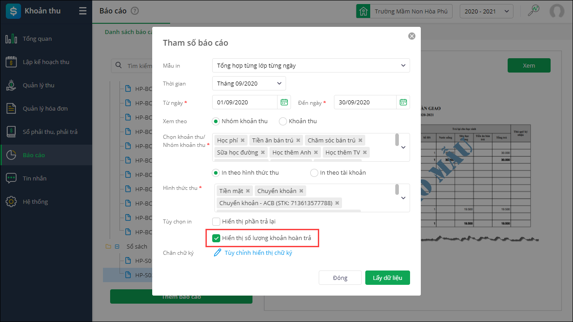This screenshot has height=322, width=573.
Task: Open Hệ thống menu item
Action: [46, 202]
